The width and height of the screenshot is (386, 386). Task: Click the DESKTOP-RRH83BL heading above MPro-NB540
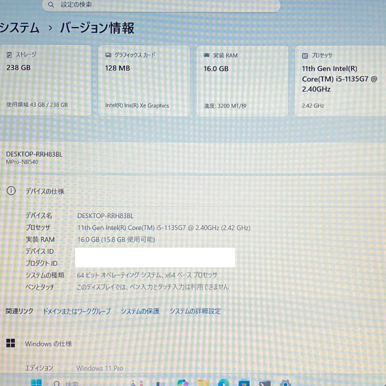34,154
